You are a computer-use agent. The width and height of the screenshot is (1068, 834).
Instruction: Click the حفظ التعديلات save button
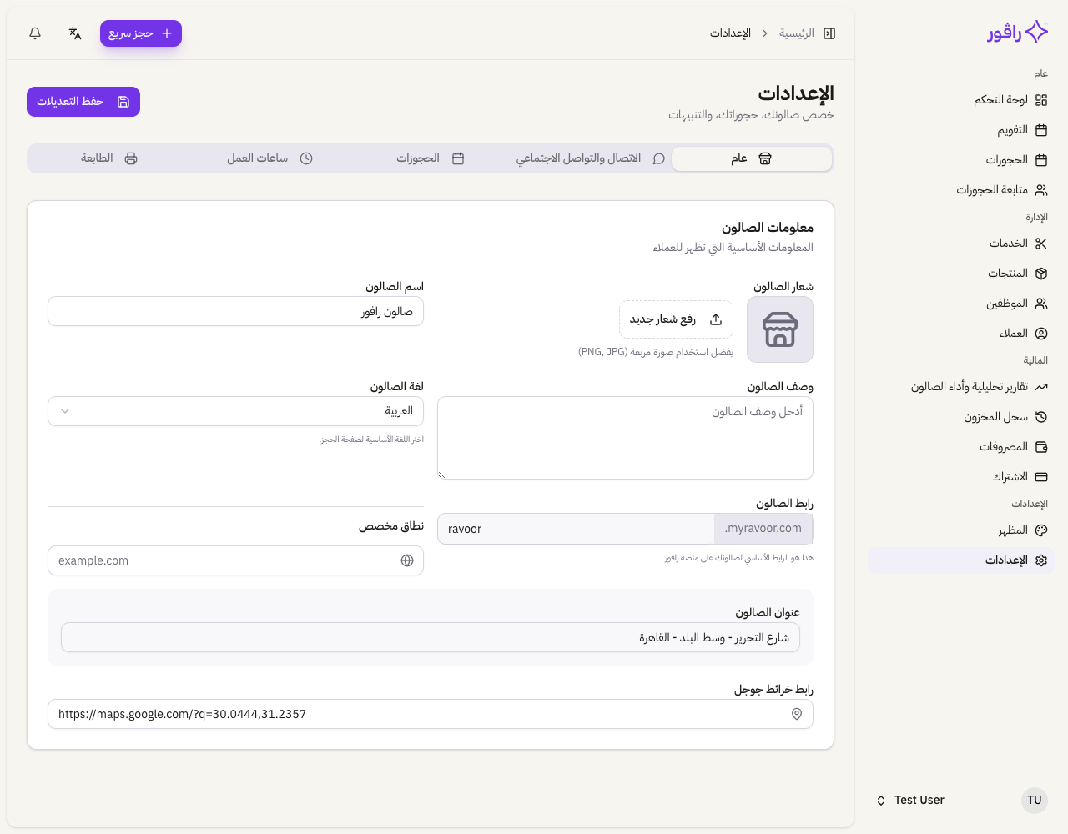83,101
